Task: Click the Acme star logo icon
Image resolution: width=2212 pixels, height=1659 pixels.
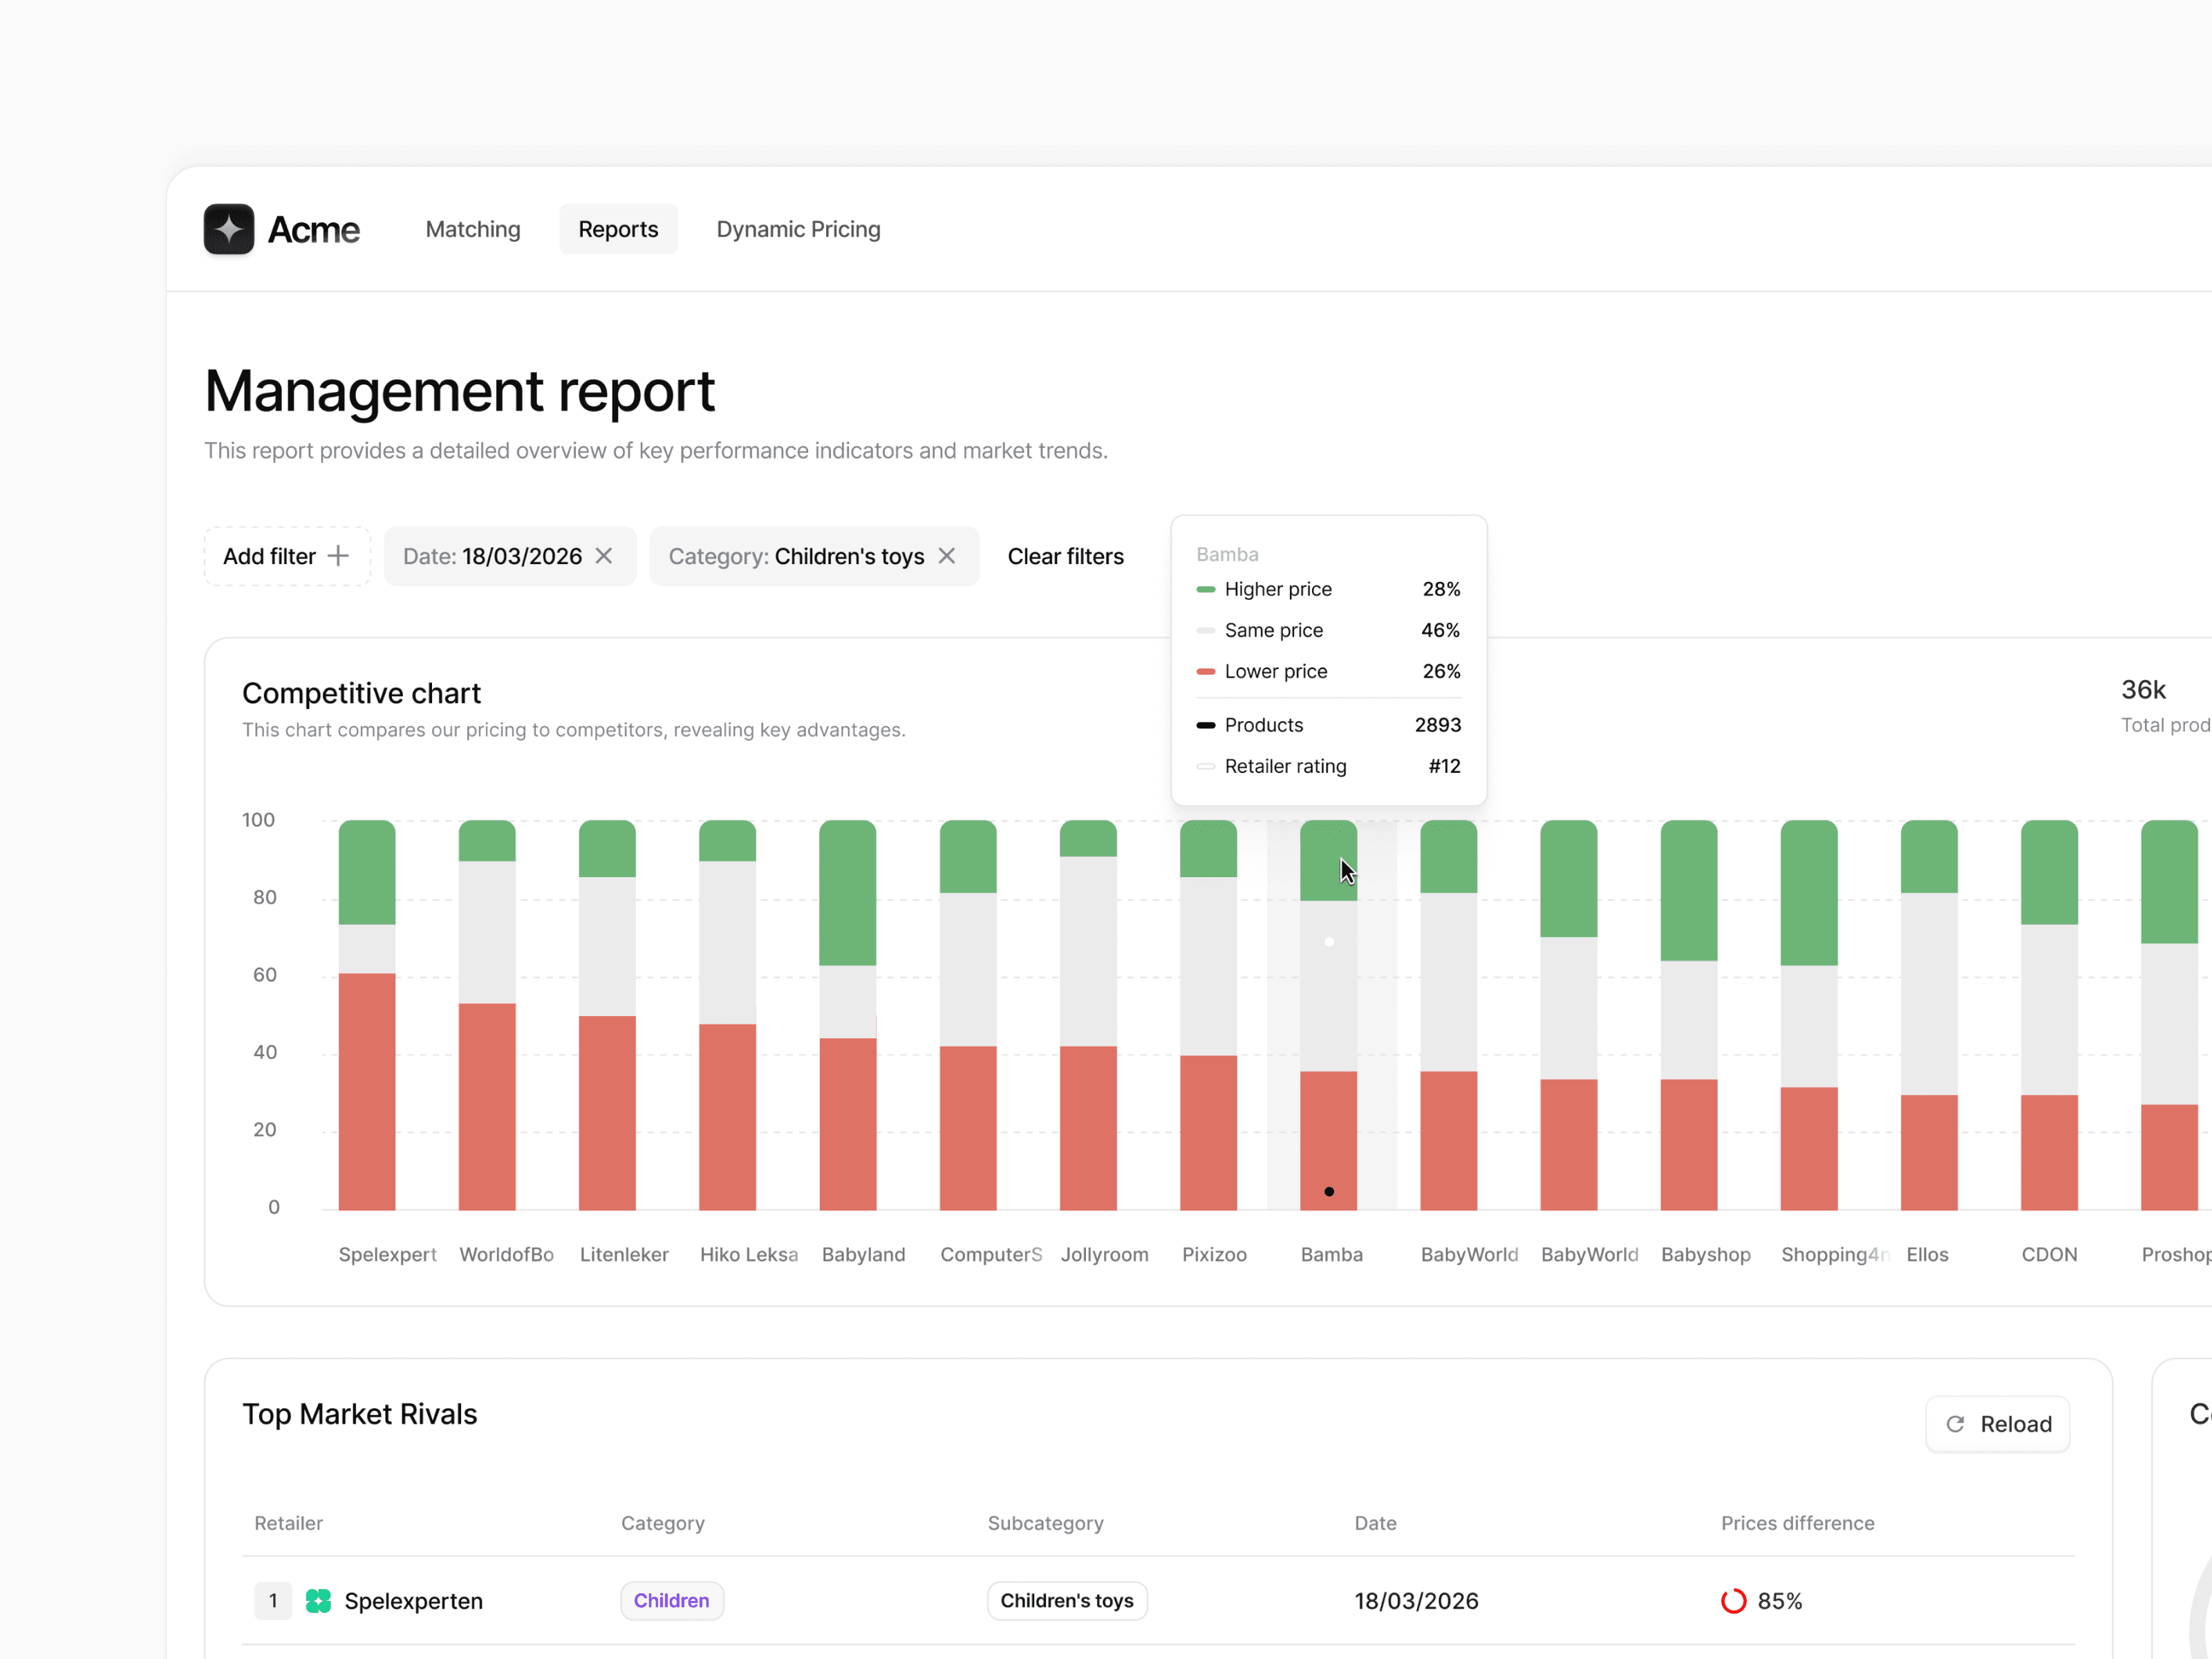Action: [229, 229]
